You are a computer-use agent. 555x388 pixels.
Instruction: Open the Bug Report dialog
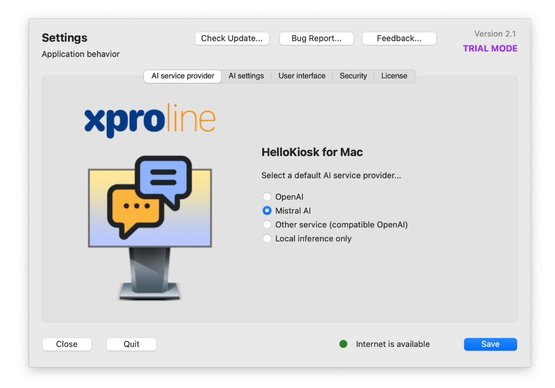pyautogui.click(x=316, y=38)
